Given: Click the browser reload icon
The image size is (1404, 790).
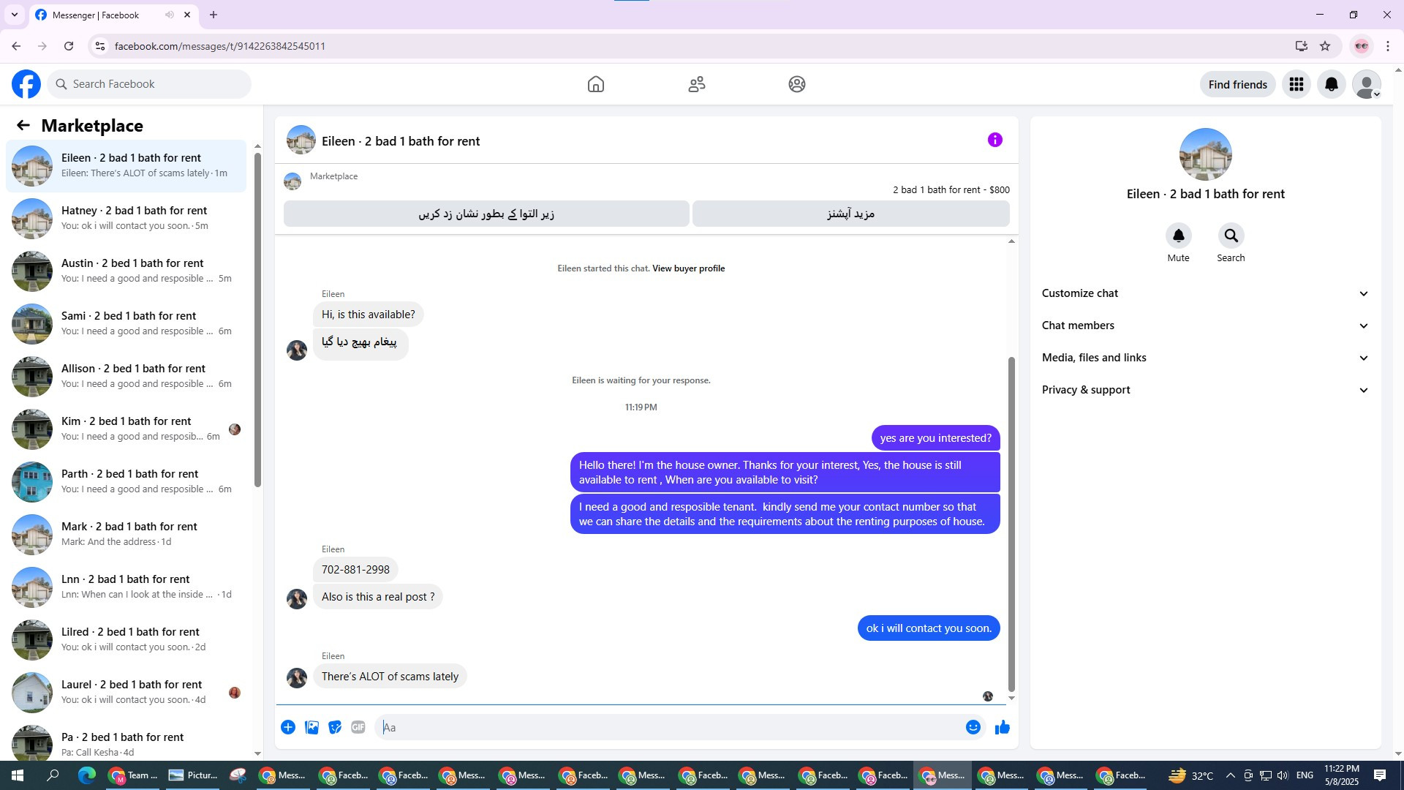Looking at the screenshot, I should [x=69, y=46].
